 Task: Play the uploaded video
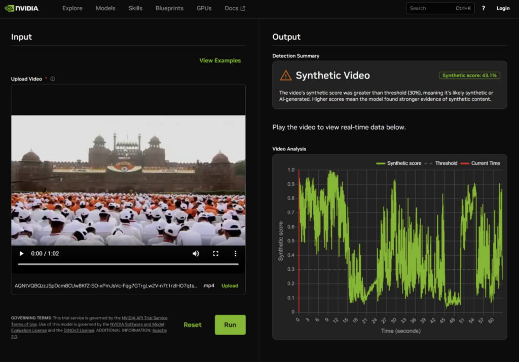[x=21, y=254]
